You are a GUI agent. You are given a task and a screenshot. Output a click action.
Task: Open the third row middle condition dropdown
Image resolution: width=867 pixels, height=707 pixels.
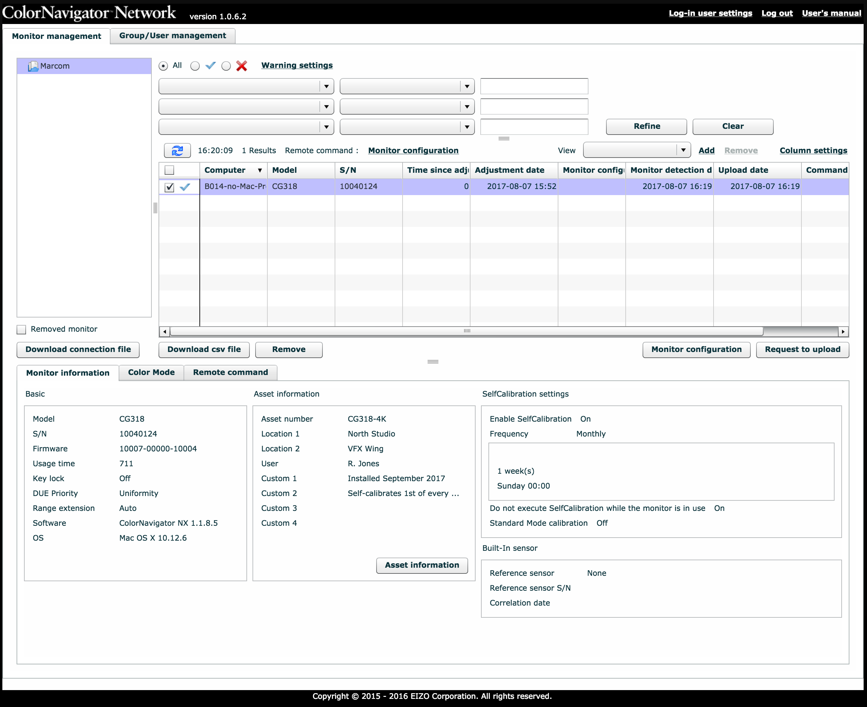407,127
